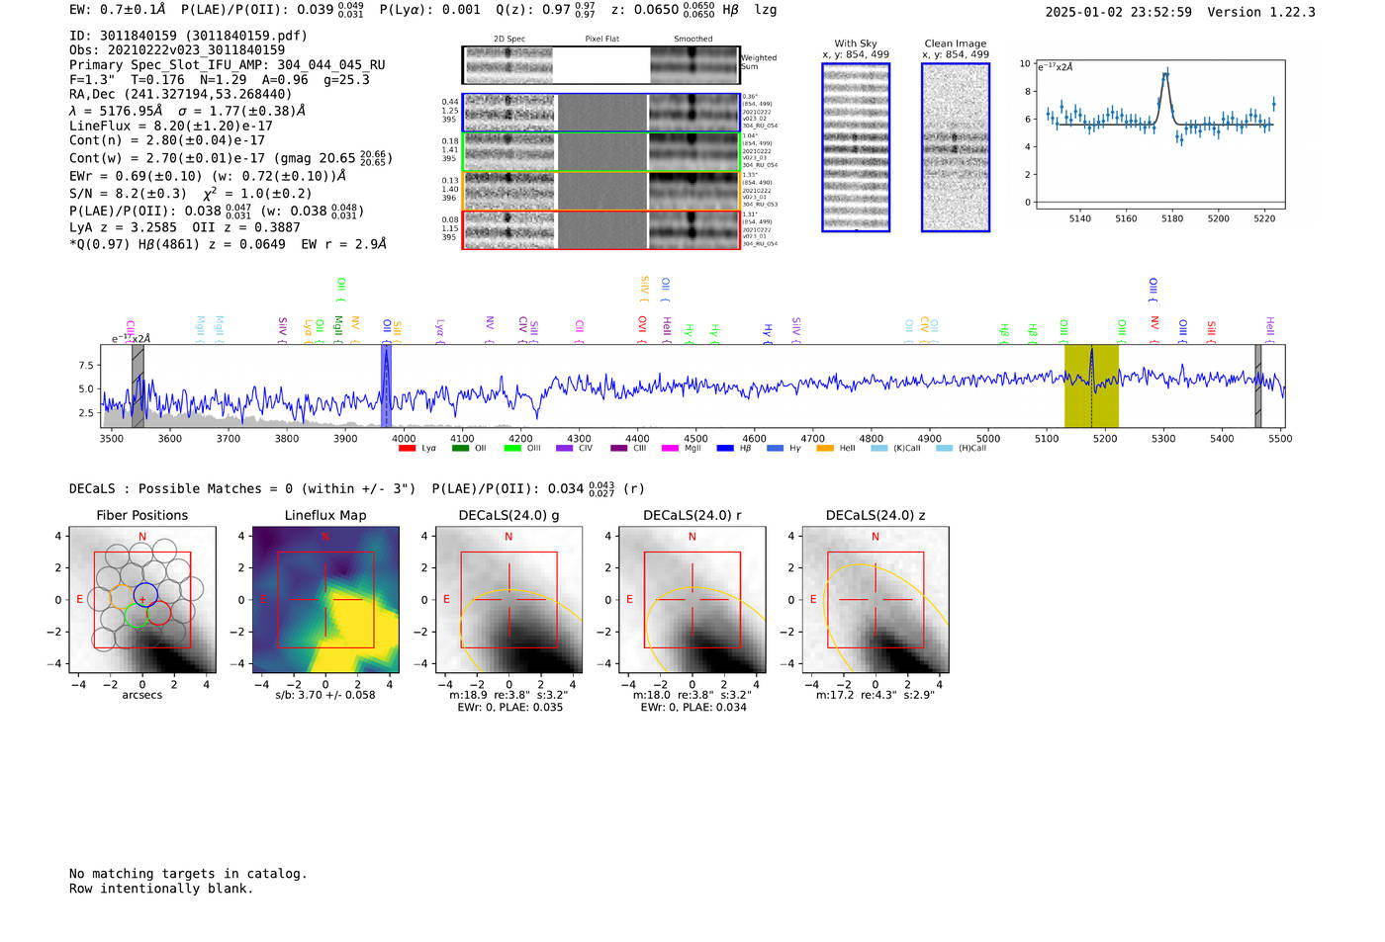Click the '2D Spec' column header
Screen dimensions: 1385x942
click(x=509, y=40)
